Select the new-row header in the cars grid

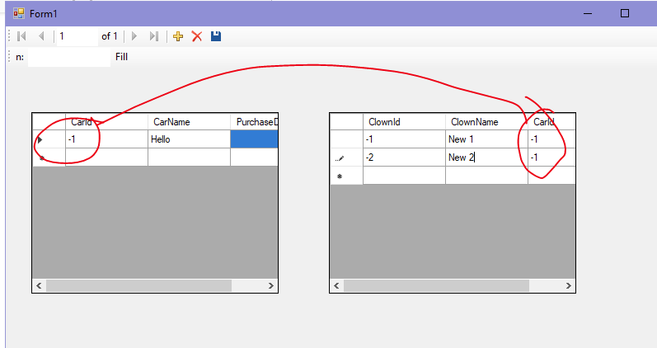tap(49, 158)
